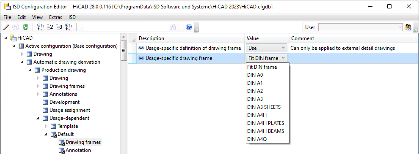Collapse the Usage-dependent tree node
The width and height of the screenshot is (419, 154).
(38, 118)
